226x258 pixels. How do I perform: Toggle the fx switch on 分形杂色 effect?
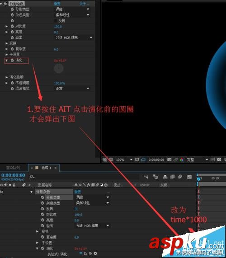click(5, 4)
